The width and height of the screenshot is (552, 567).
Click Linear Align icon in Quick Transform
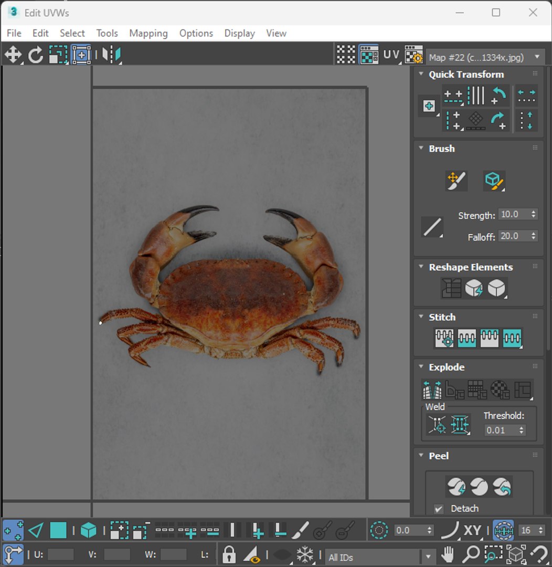pos(476,96)
